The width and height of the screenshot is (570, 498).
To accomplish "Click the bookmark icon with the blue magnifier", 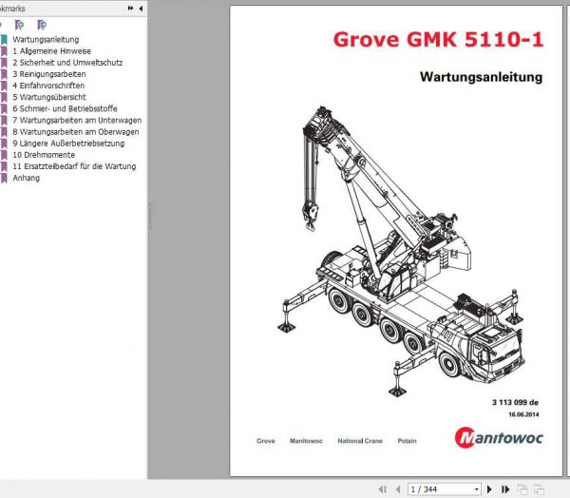I will coord(42,25).
